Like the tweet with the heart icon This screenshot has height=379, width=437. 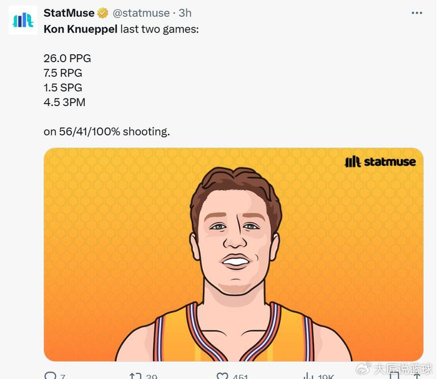[222, 376]
